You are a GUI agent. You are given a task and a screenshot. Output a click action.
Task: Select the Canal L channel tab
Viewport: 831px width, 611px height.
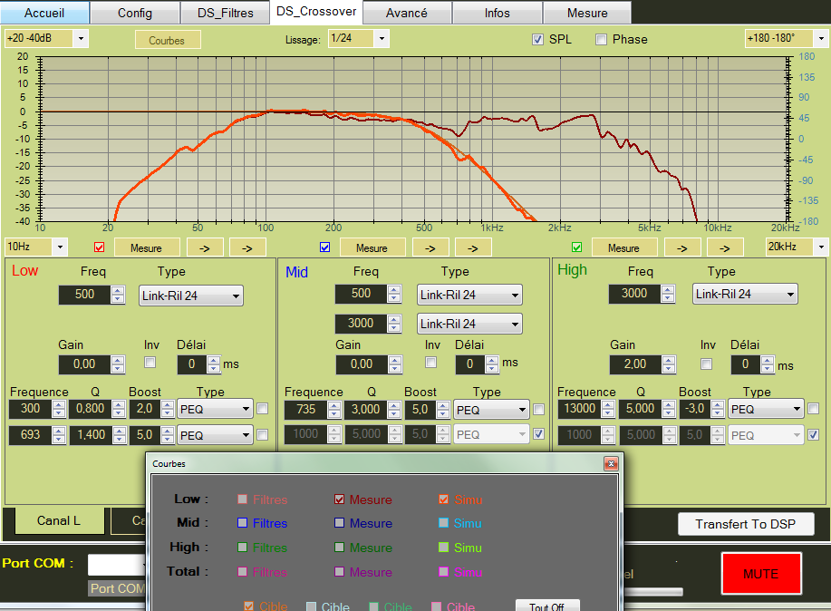(x=58, y=520)
